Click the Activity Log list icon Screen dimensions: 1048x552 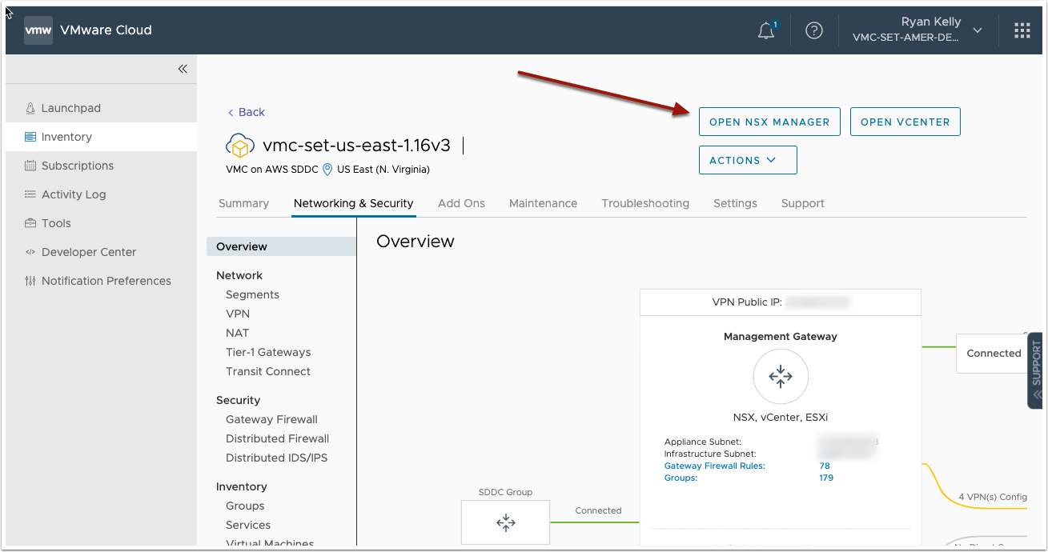point(30,194)
